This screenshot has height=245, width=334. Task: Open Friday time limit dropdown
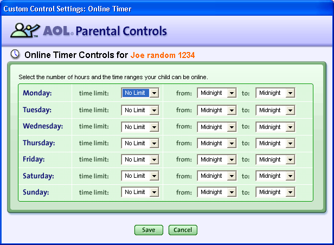[x=140, y=159]
